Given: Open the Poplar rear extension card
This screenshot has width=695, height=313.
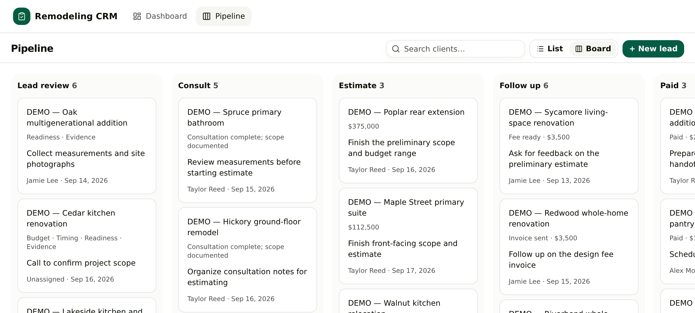Looking at the screenshot, I should point(408,140).
